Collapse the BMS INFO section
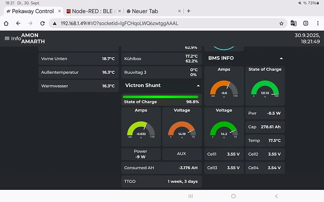Image resolution: width=324 pixels, height=202 pixels. [281, 59]
